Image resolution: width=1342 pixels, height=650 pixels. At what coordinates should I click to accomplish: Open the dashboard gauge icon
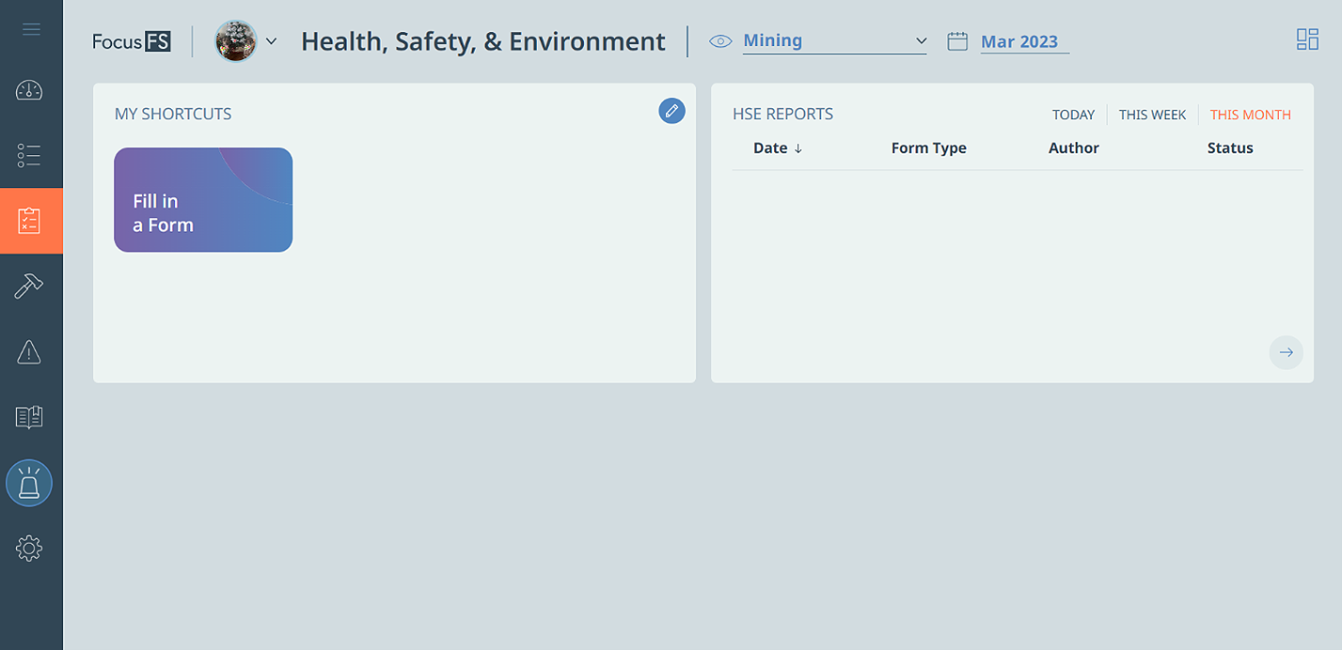click(x=29, y=90)
